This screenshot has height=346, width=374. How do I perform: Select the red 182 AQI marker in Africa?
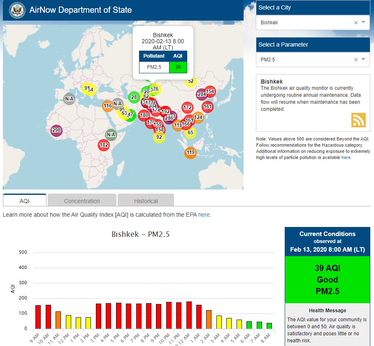coord(104,145)
